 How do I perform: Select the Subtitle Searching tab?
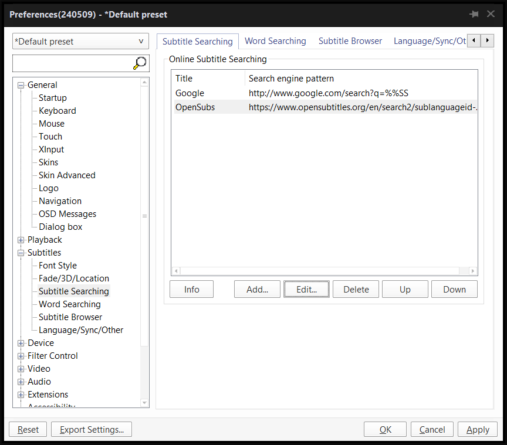[x=198, y=42]
